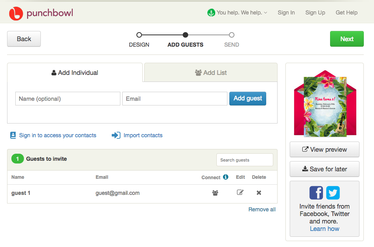Viewport: 374px width, 247px height.
Task: Select the SEND step circle
Action: 231,35
